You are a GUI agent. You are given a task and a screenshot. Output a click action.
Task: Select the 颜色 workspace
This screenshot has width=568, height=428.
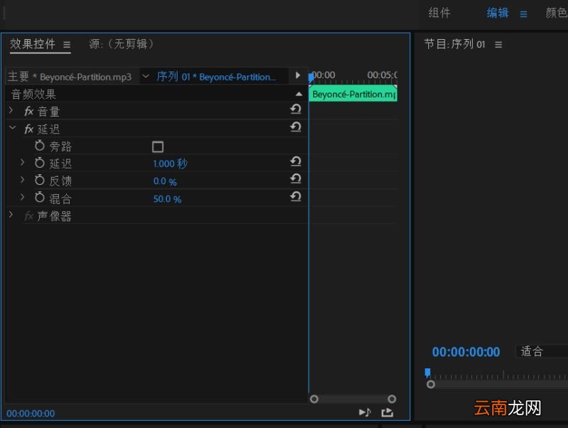[x=557, y=13]
